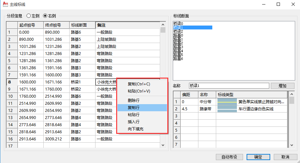Select 插入行 in the context menu
This screenshot has height=163, width=300.
[134, 122]
